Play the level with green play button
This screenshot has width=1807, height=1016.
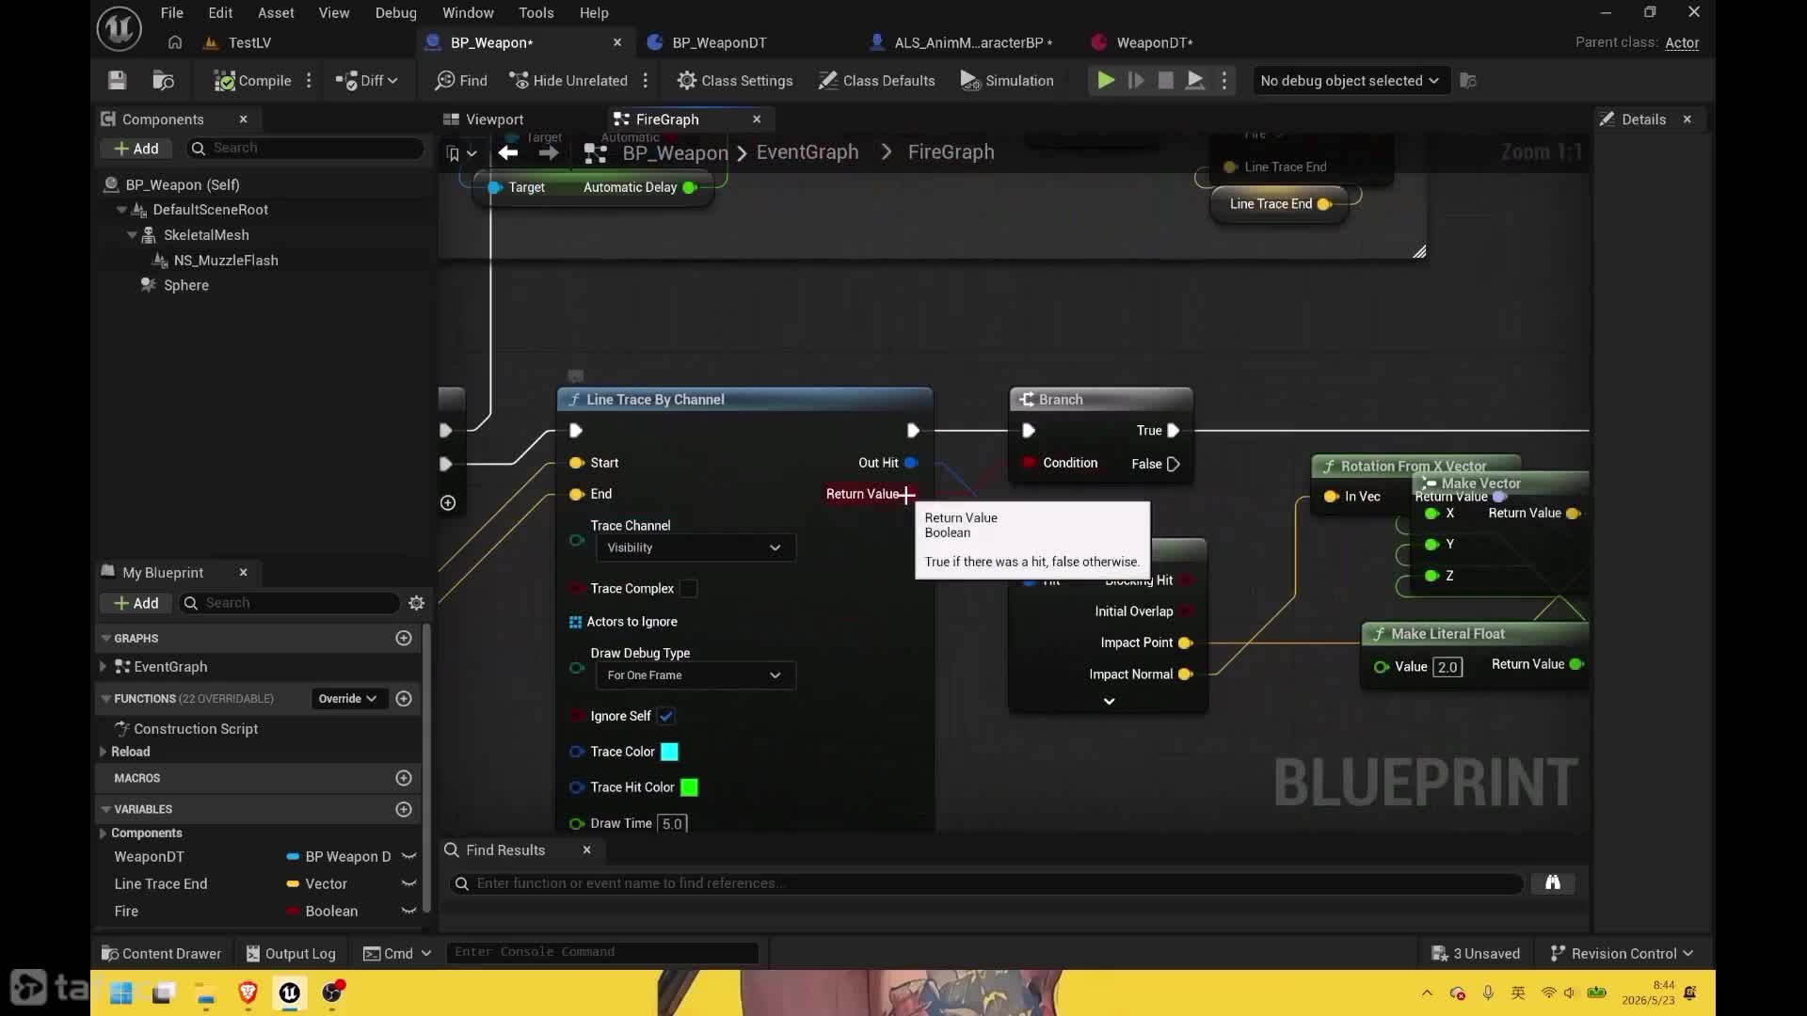1106,81
